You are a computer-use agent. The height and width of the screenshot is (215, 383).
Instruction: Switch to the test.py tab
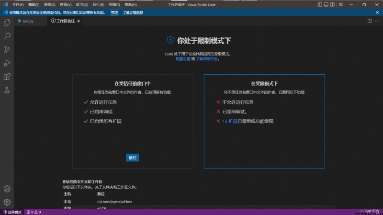click(x=28, y=21)
